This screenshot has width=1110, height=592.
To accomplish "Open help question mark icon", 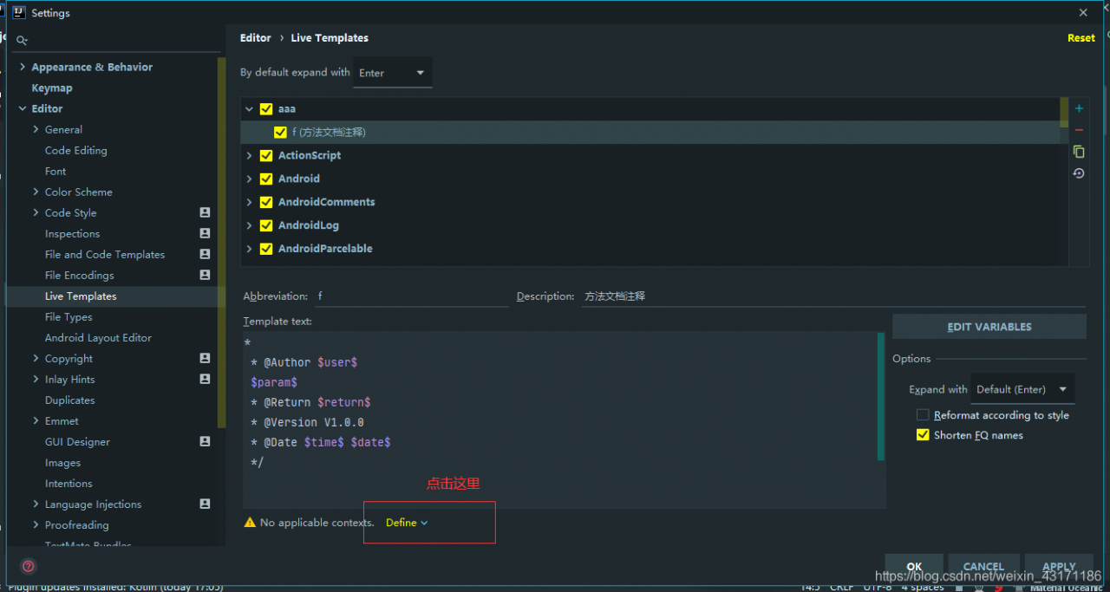I will (29, 566).
